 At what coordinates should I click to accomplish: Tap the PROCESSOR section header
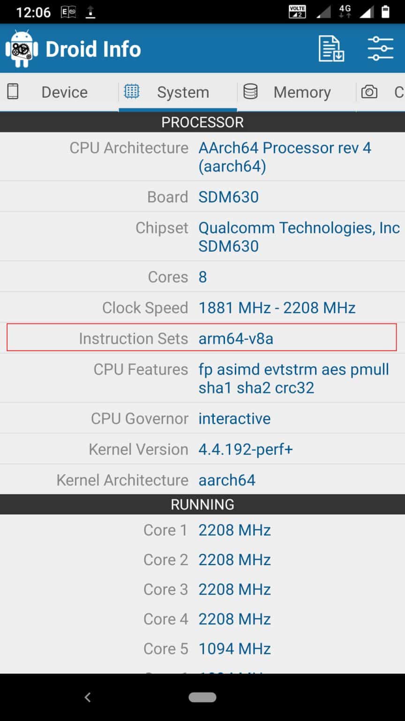click(x=202, y=123)
